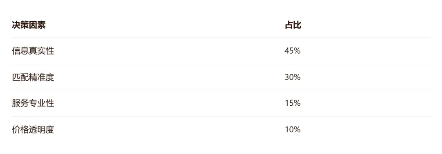Click the empty space right of 30%

[365, 77]
